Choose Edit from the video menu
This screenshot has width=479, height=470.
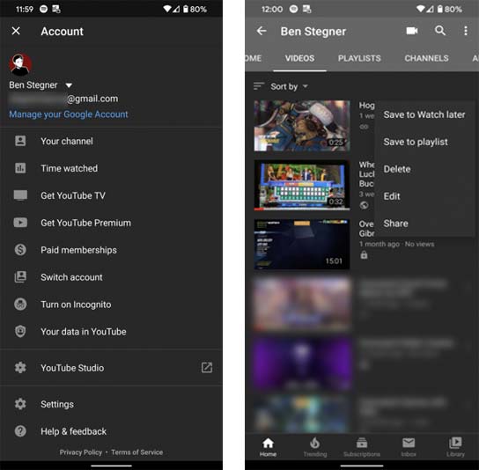click(x=392, y=196)
